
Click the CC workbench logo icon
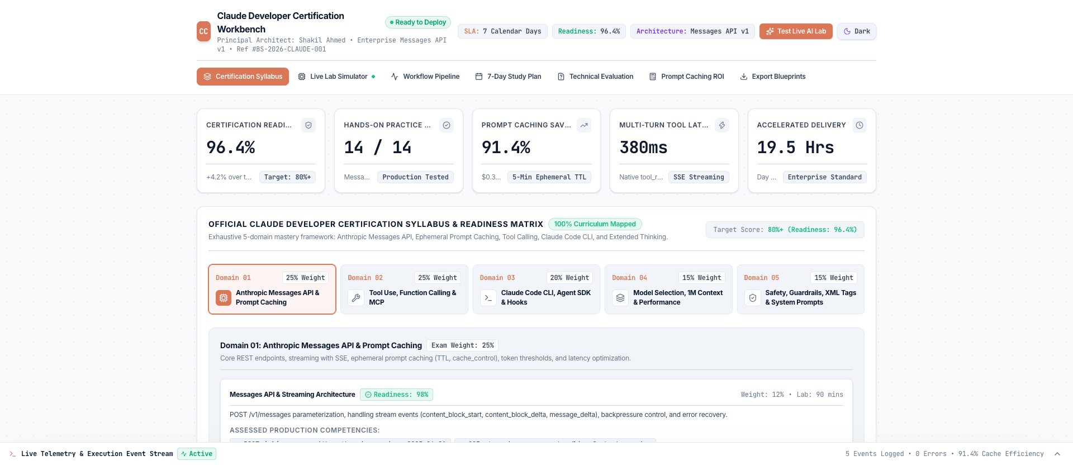point(203,31)
